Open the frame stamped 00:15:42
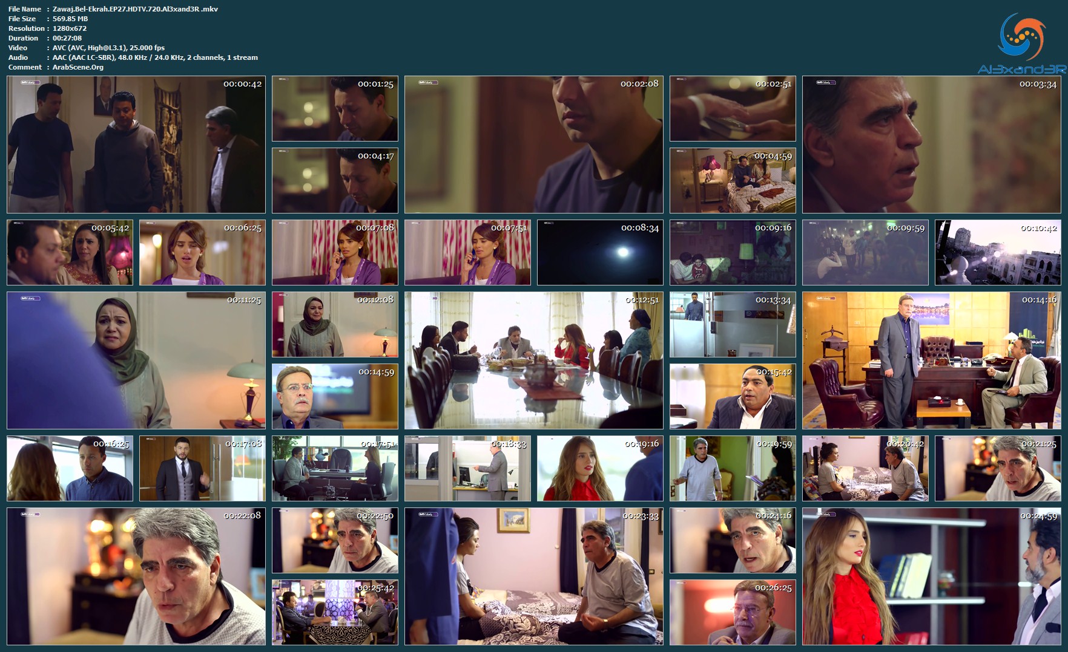Image resolution: width=1068 pixels, height=652 pixels. pyautogui.click(x=733, y=397)
